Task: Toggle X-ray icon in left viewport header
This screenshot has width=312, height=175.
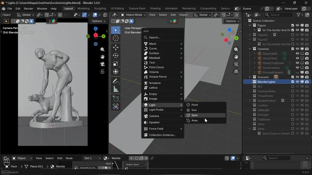Action: pos(105,15)
